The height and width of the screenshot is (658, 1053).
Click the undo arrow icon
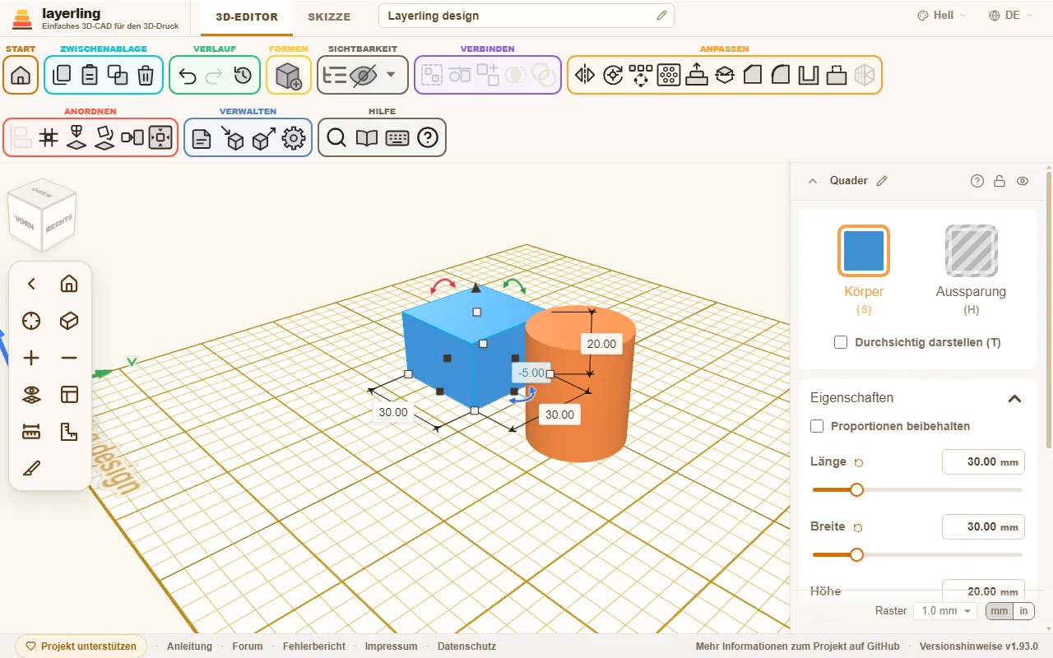188,75
